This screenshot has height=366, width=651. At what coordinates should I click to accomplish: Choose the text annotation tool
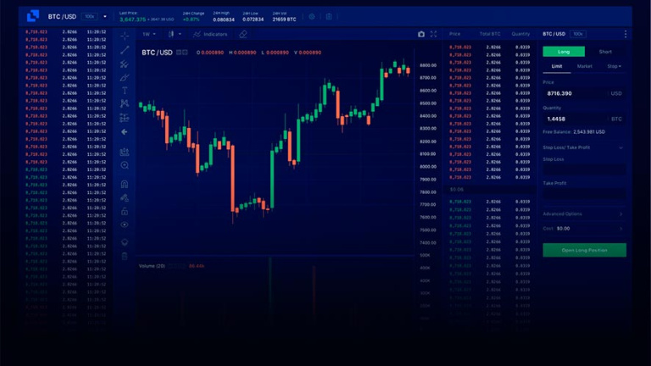125,90
